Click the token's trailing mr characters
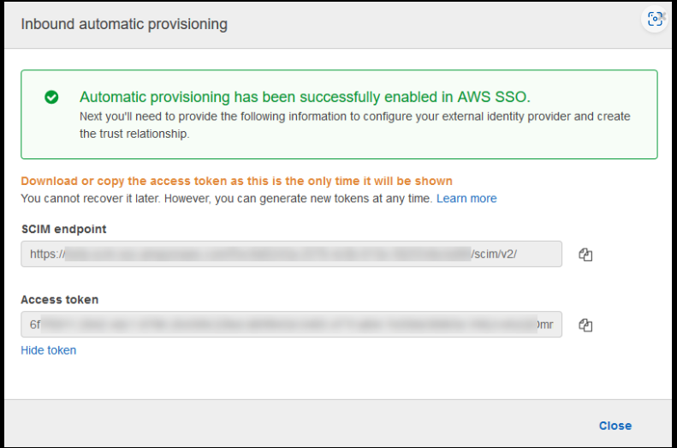Image resolution: width=677 pixels, height=448 pixels. pyautogui.click(x=546, y=325)
